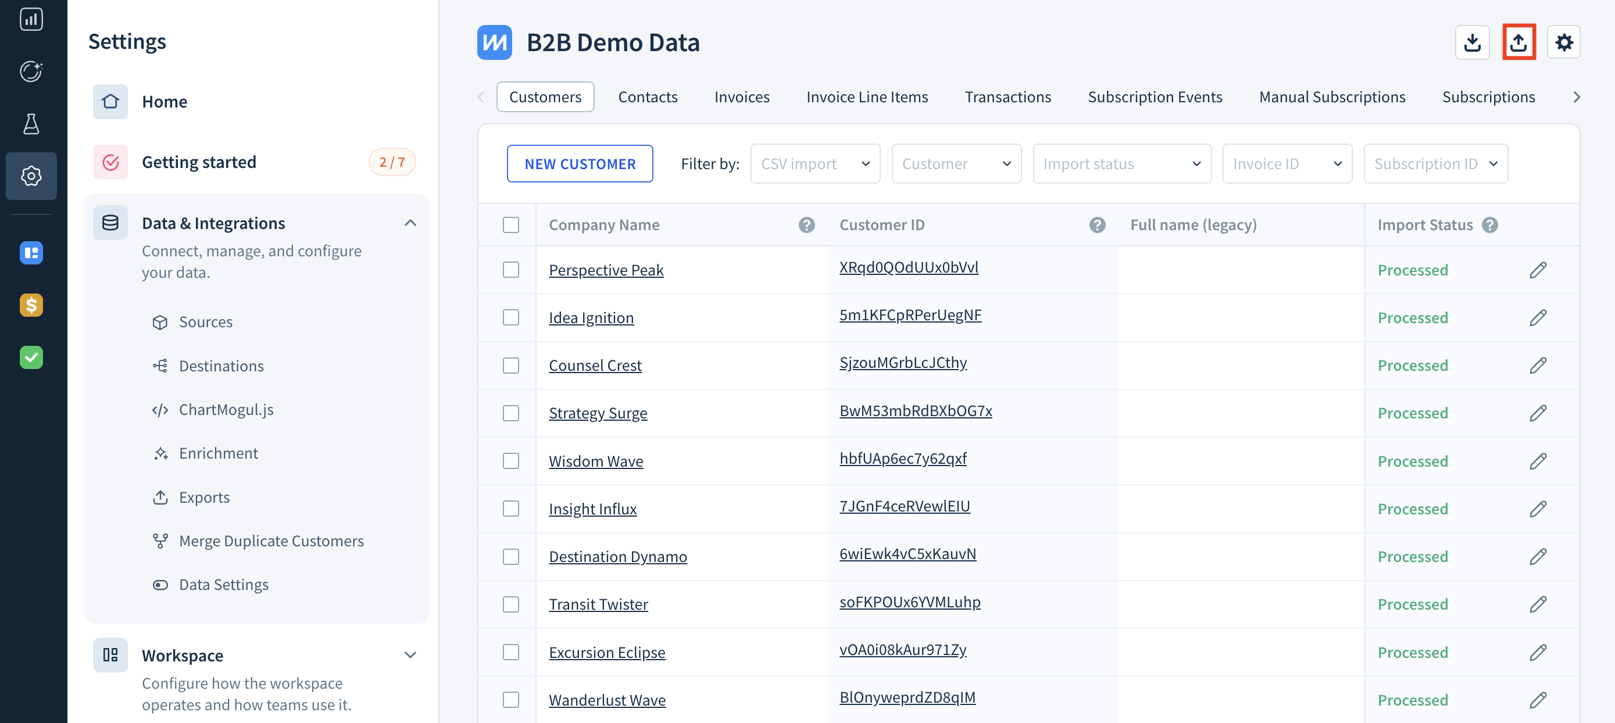This screenshot has width=1615, height=723.
Task: Click the yellow dollar app icon in sidebar
Action: tap(31, 305)
